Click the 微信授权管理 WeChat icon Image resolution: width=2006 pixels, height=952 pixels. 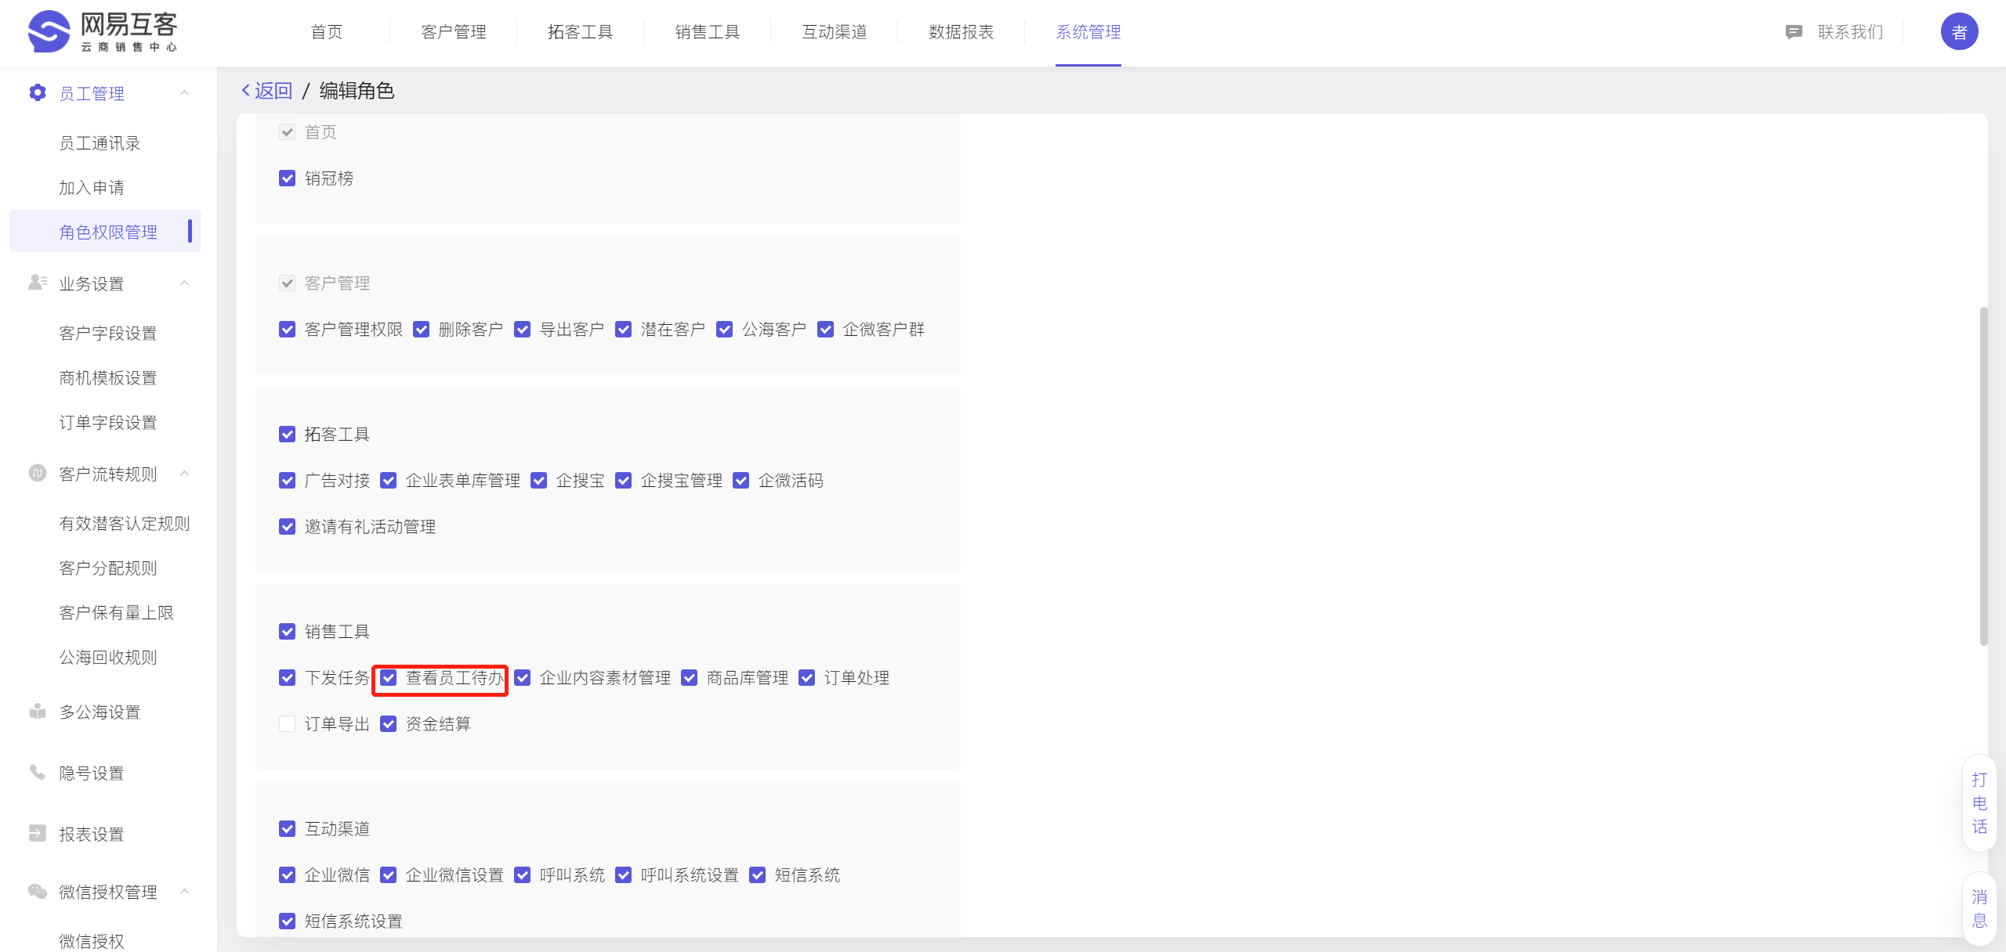(37, 891)
